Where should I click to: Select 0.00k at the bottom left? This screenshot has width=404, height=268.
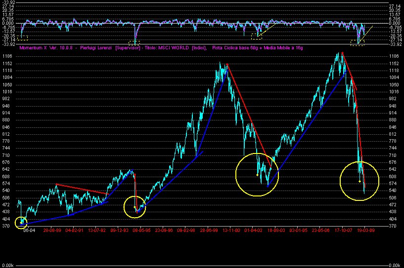pyautogui.click(x=8, y=266)
